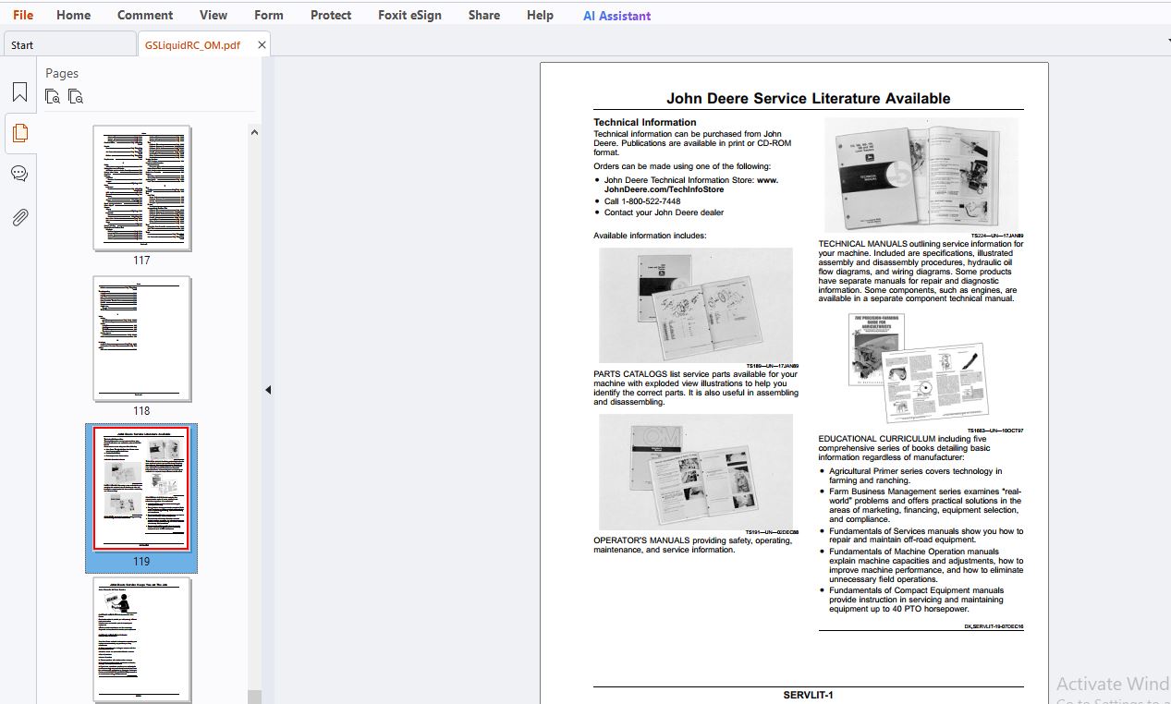Image resolution: width=1171 pixels, height=704 pixels.
Task: Click the 'John Deere Service Literature Available' heading
Action: pyautogui.click(x=808, y=98)
